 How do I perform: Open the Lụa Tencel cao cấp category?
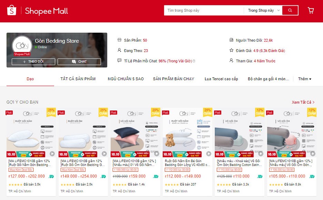221,79
